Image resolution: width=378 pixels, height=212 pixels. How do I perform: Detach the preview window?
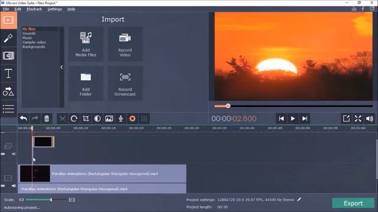point(346,118)
